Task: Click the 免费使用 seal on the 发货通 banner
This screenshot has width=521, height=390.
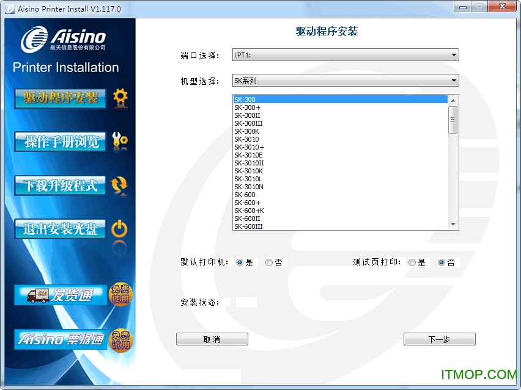Action: coord(120,295)
